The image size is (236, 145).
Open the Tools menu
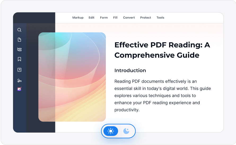pyautogui.click(x=160, y=18)
